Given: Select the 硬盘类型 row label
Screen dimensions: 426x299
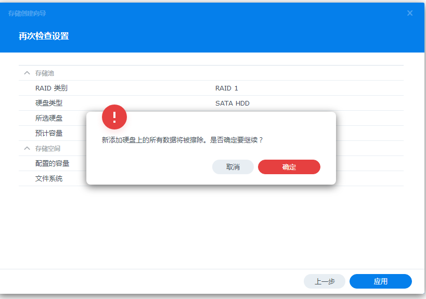Looking at the screenshot, I should coord(49,103).
